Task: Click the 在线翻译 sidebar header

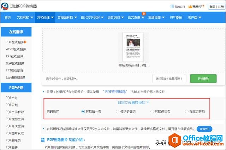Action: (16, 32)
